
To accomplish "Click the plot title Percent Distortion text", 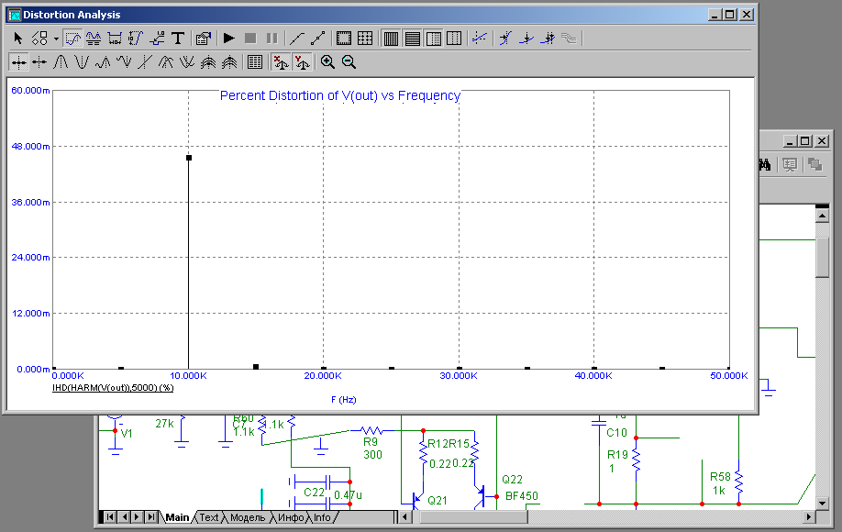I will [340, 95].
